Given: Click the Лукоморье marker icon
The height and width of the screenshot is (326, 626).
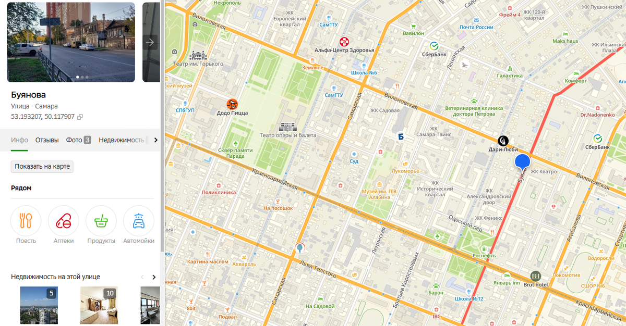Looking at the screenshot, I should pos(405,164).
